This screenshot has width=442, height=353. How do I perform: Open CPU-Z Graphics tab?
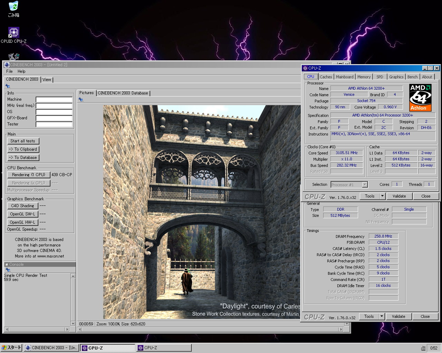(396, 77)
